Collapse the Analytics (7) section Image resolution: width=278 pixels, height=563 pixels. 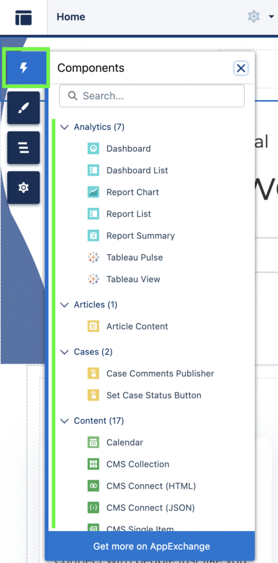coord(65,127)
